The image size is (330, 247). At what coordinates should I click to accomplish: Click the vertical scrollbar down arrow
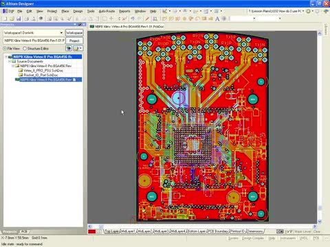[320, 222]
